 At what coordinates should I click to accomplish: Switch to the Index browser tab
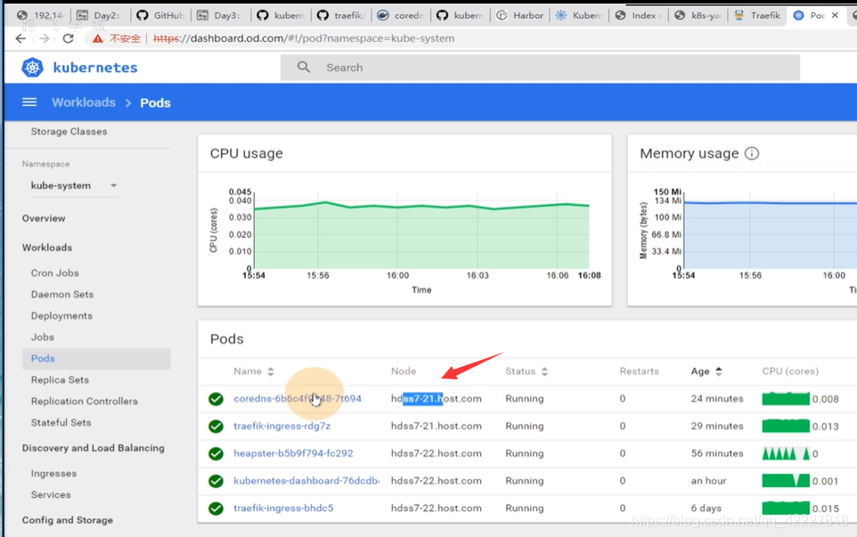click(639, 15)
